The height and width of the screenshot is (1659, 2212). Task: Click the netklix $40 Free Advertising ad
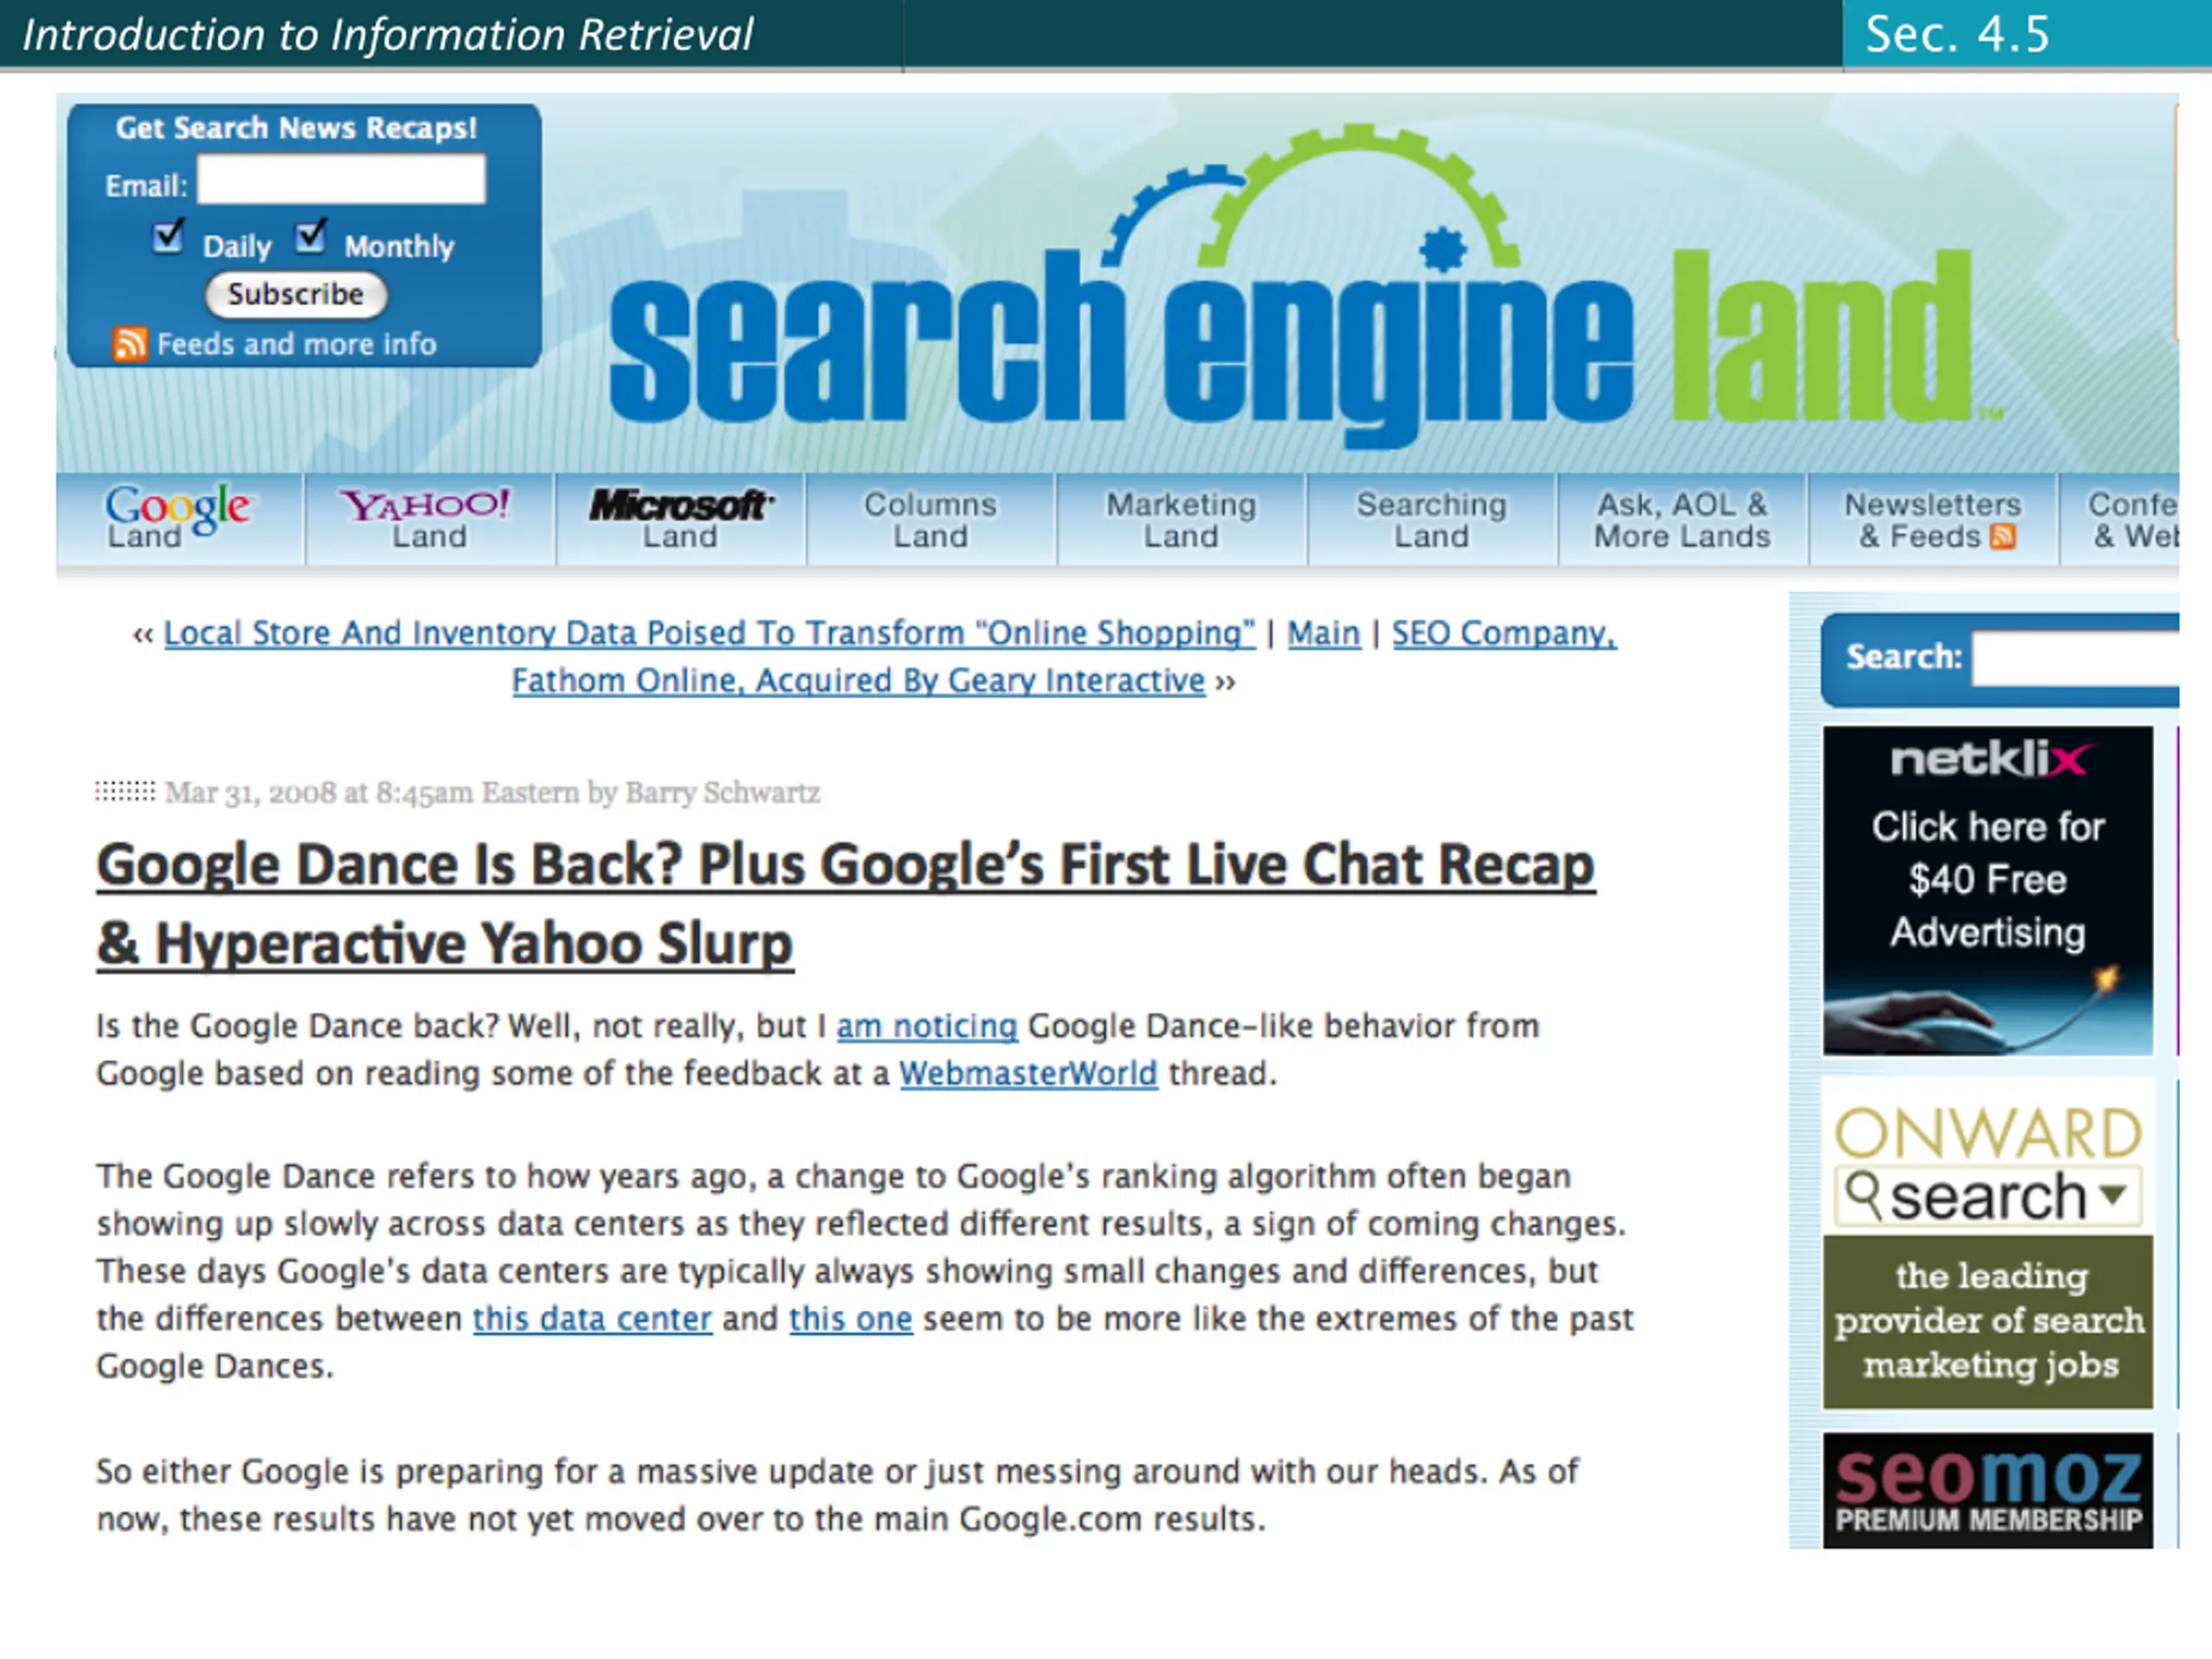[1987, 891]
